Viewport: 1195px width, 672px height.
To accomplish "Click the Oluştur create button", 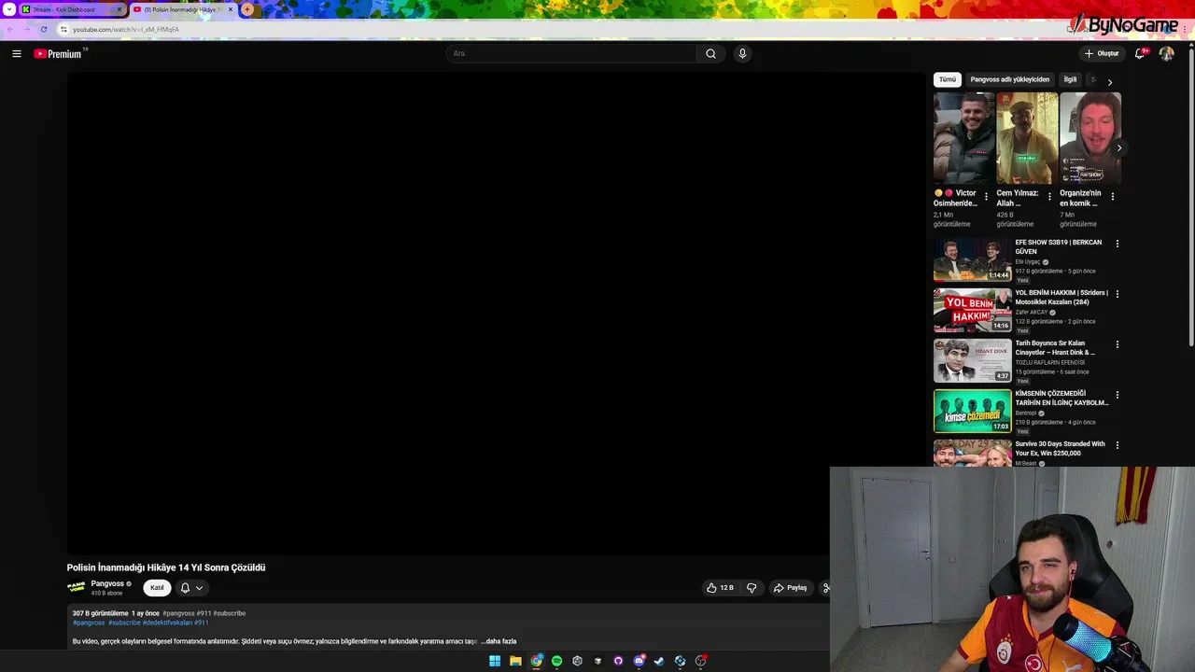I will 1102,53.
